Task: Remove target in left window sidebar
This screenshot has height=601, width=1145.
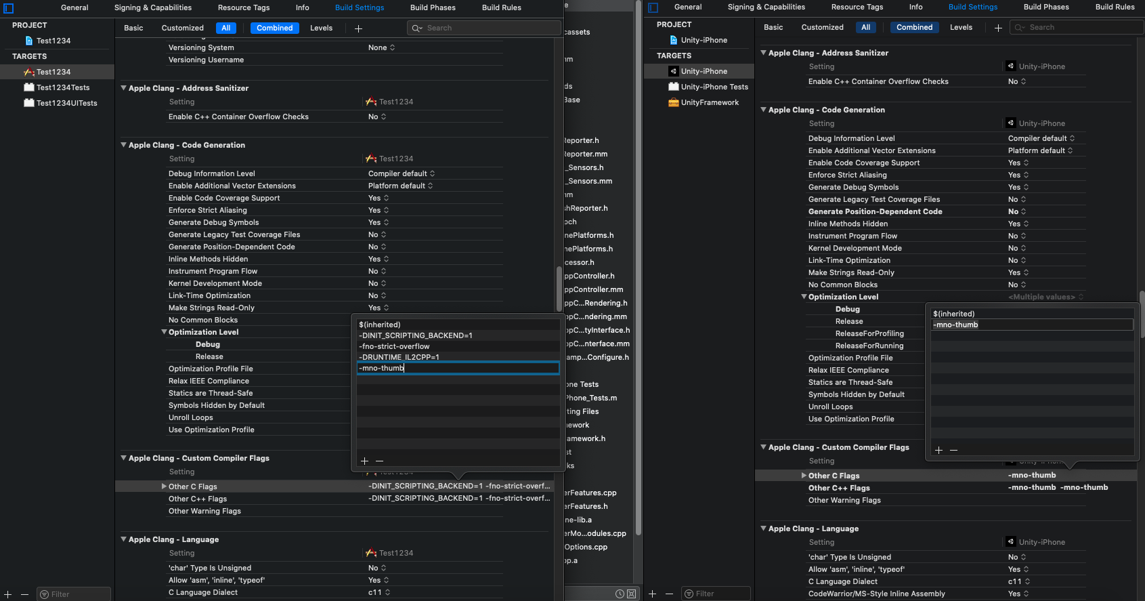Action: (x=24, y=594)
